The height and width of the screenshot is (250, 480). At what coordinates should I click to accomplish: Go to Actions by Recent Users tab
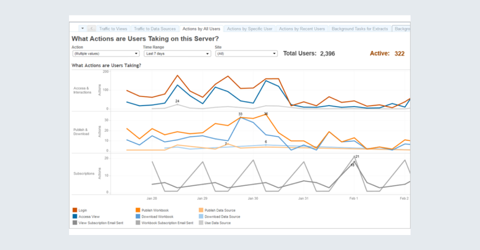coord(301,29)
